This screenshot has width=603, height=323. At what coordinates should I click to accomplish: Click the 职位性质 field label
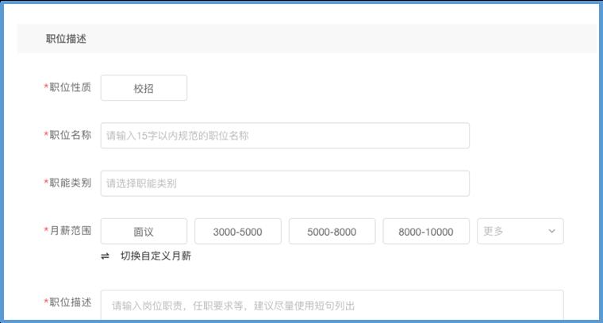(71, 87)
